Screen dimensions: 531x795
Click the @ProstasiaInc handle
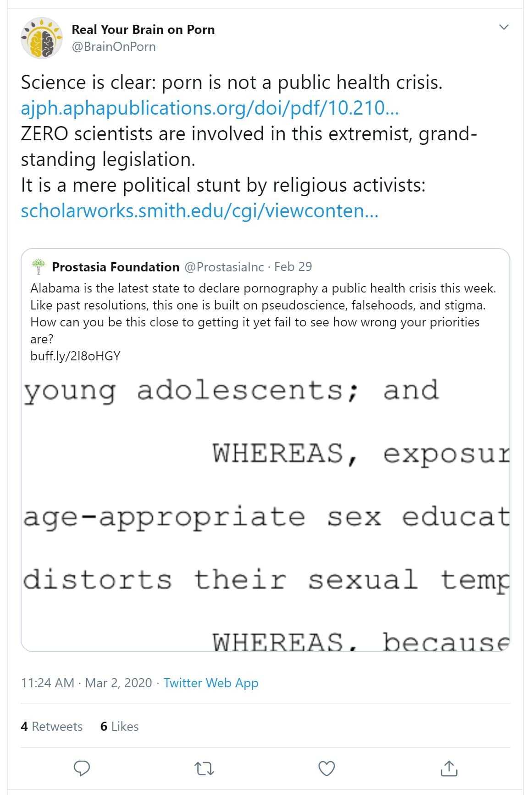pyautogui.click(x=224, y=267)
